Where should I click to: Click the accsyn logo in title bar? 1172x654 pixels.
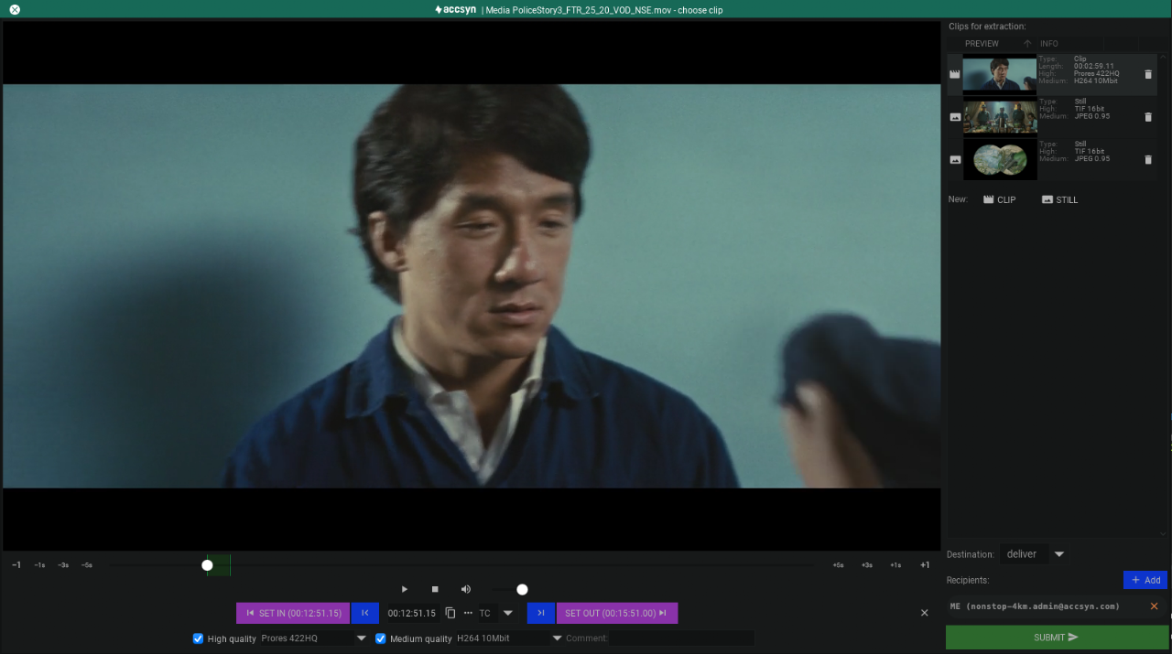point(455,9)
